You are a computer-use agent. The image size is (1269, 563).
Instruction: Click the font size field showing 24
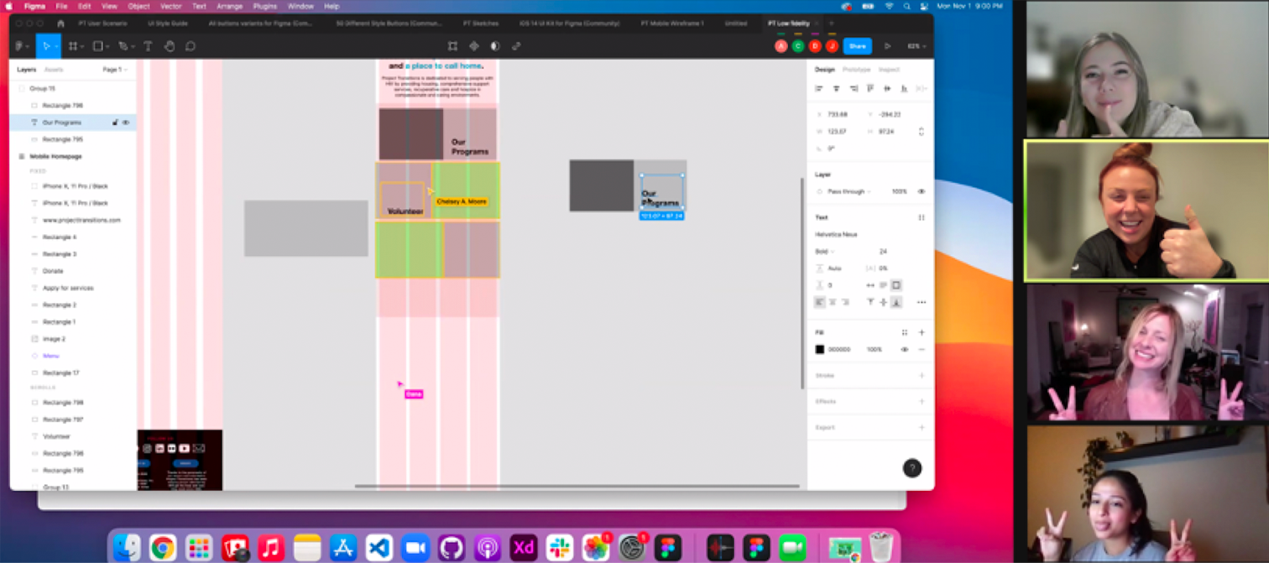pyautogui.click(x=883, y=251)
